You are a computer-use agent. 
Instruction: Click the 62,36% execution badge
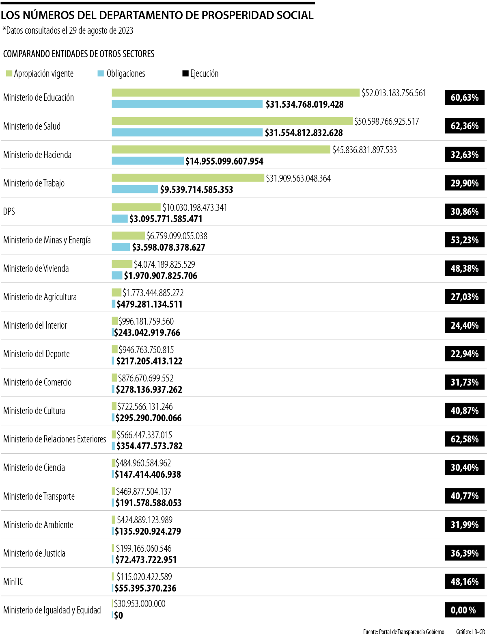(464, 126)
